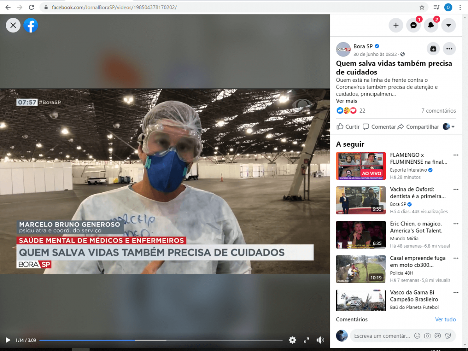Click the 'Mundo Mídia' channel name
468x351 pixels.
pos(404,239)
